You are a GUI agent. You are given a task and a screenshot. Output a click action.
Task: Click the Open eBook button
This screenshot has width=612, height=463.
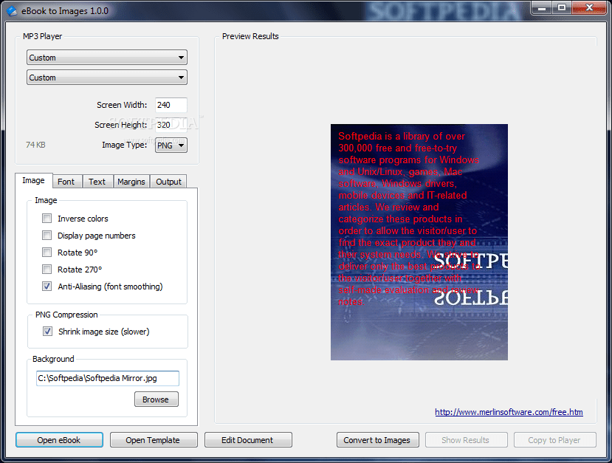coord(59,439)
